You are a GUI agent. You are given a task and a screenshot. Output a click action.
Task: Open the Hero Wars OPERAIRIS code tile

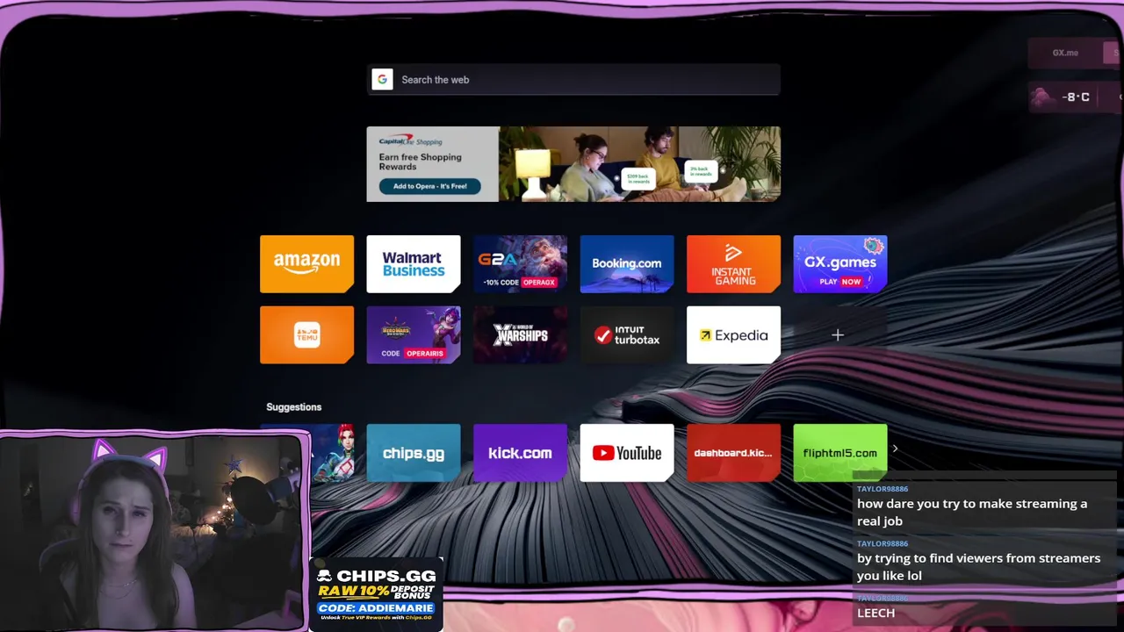pos(414,334)
